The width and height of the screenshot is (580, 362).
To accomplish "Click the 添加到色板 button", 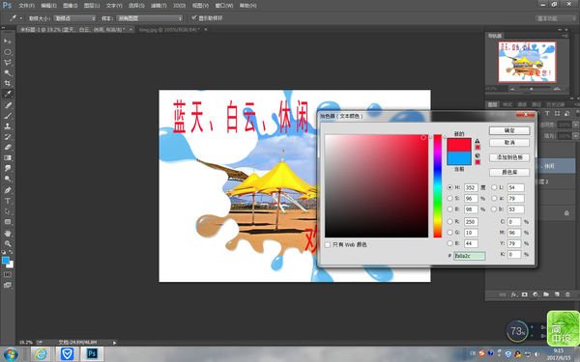I will [x=509, y=157].
